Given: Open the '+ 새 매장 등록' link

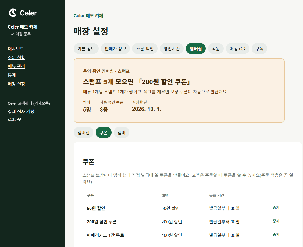Looking at the screenshot, I should pos(19,34).
